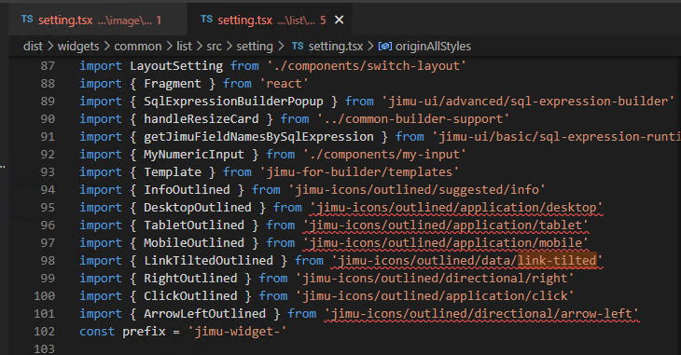
Task: Click RightOutlined identifier
Action: tap(190, 279)
